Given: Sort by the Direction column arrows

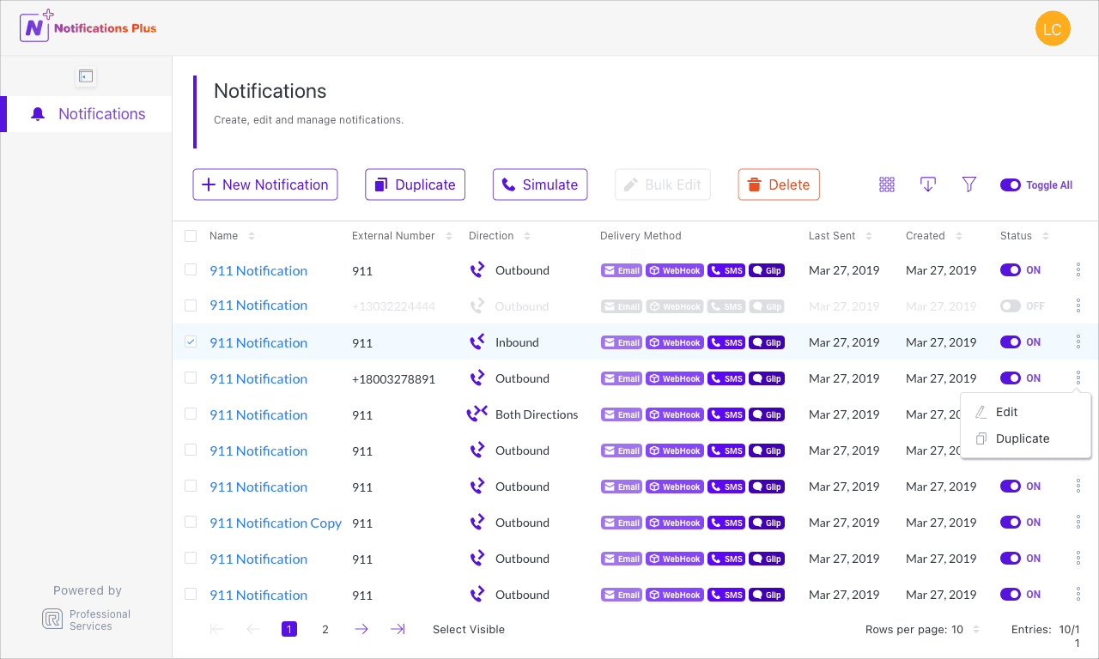Looking at the screenshot, I should point(527,236).
